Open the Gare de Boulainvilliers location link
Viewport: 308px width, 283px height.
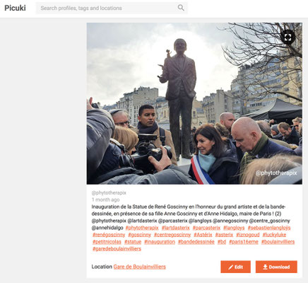(139, 267)
